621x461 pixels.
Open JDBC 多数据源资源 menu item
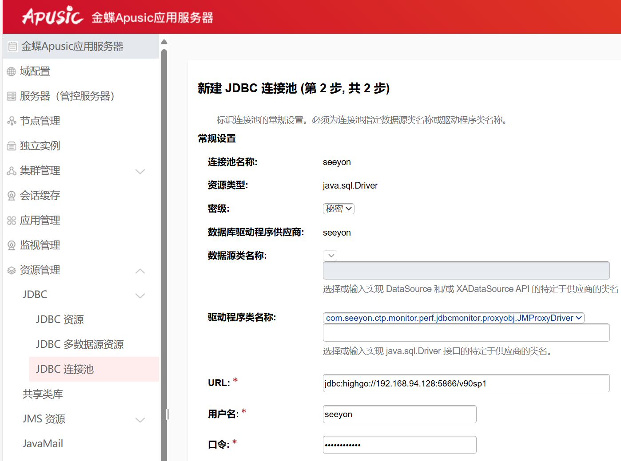tap(80, 344)
